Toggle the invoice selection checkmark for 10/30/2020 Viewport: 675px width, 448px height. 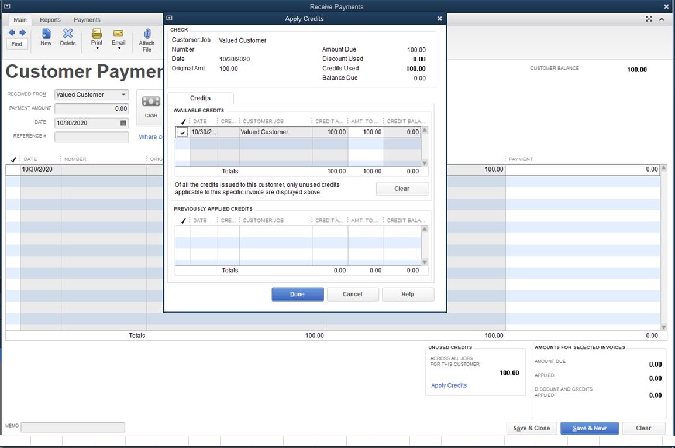click(13, 169)
